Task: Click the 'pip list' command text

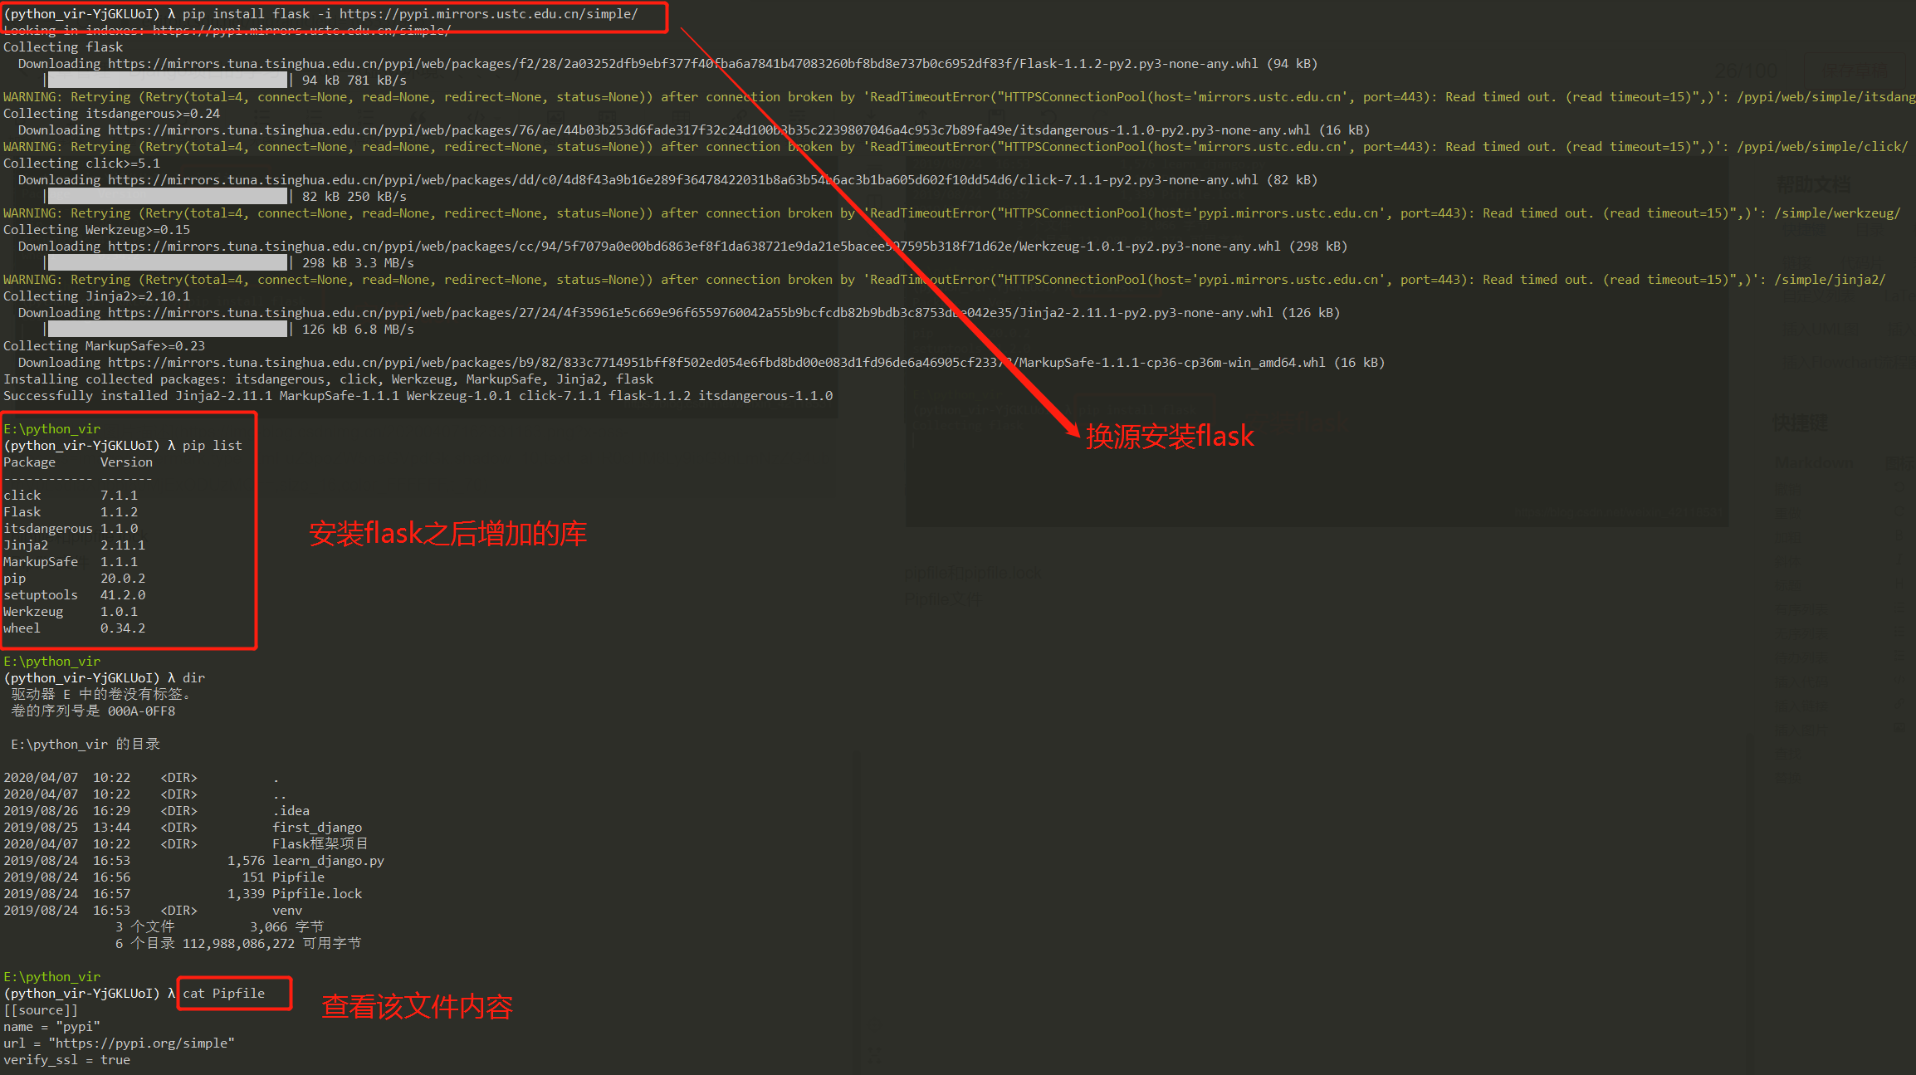Action: pos(213,446)
